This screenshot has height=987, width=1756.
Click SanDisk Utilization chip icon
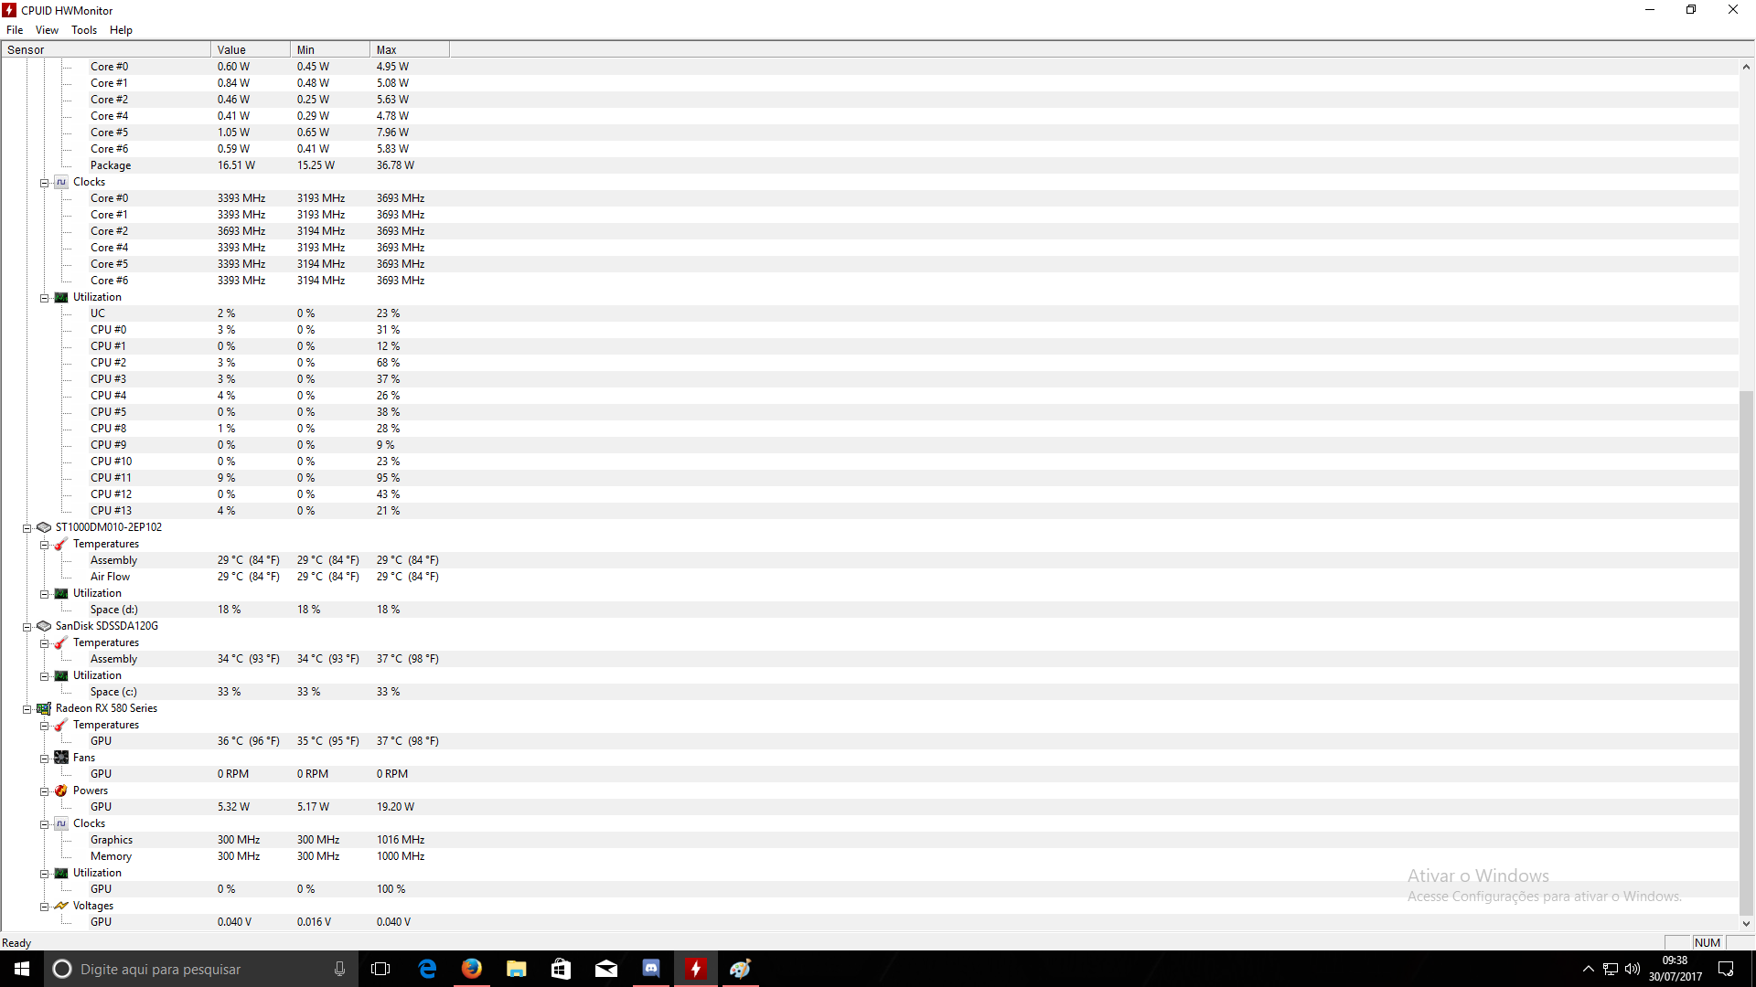click(x=61, y=675)
